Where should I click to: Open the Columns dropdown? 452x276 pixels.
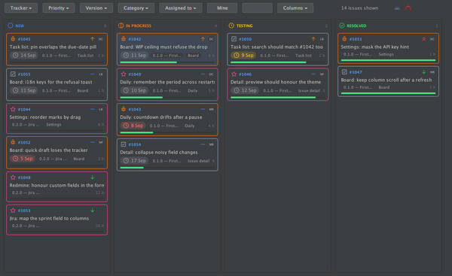pyautogui.click(x=295, y=8)
